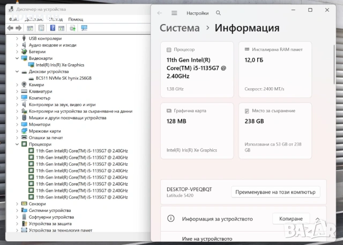The width and height of the screenshot is (343, 245).
Task: Click the Мишки и други посочващи устройства icon
Action: (24, 118)
